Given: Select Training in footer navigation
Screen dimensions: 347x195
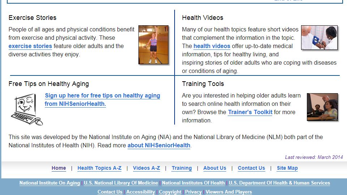Looking at the screenshot, I should [x=182, y=168].
